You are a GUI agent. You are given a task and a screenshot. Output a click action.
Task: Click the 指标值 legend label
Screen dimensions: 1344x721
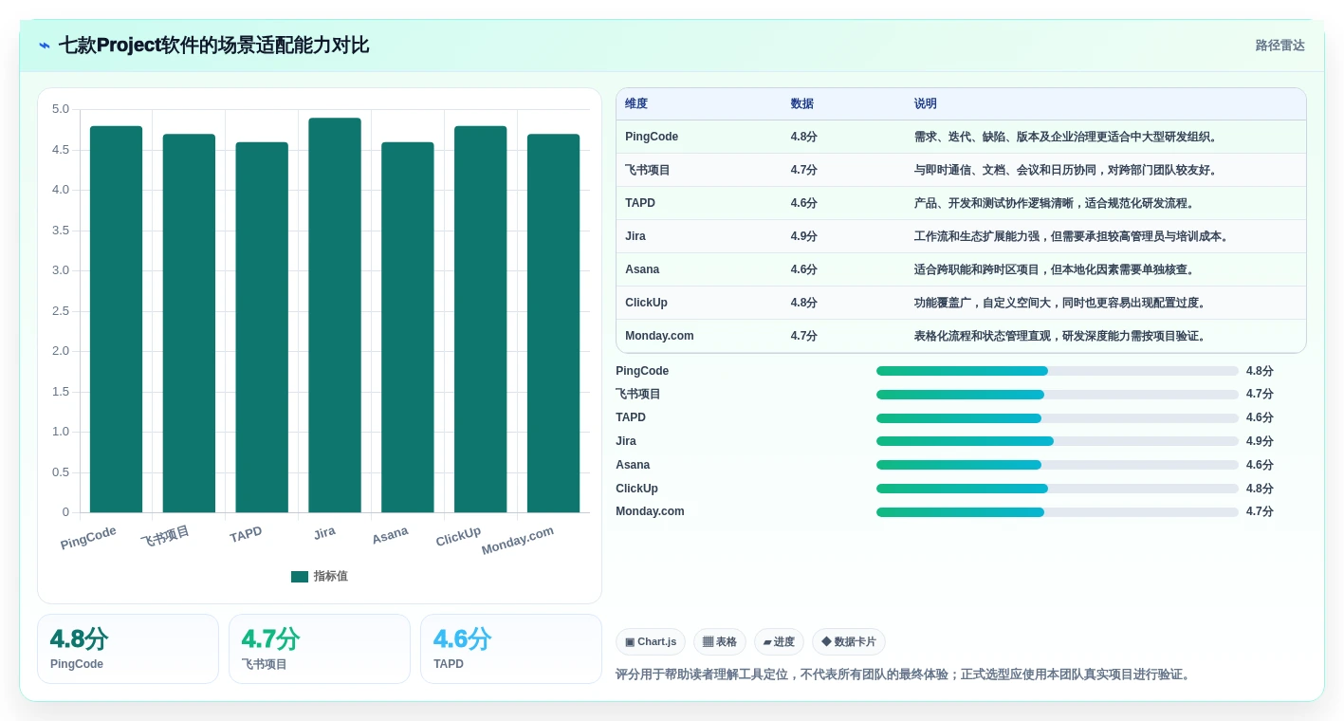(x=331, y=576)
